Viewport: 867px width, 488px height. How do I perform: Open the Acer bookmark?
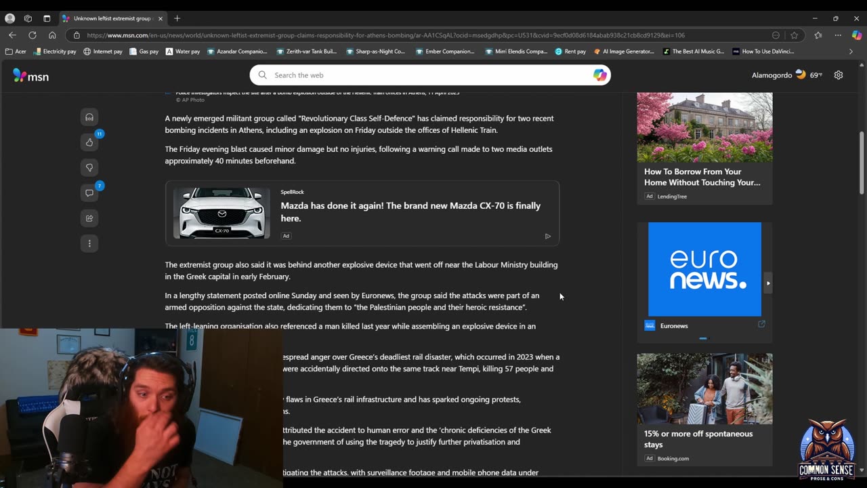tap(16, 52)
